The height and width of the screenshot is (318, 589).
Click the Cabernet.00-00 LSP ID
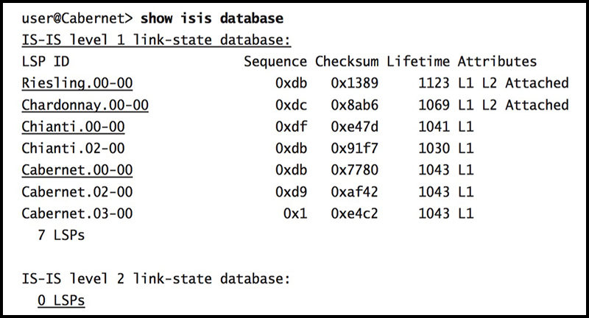tap(77, 170)
